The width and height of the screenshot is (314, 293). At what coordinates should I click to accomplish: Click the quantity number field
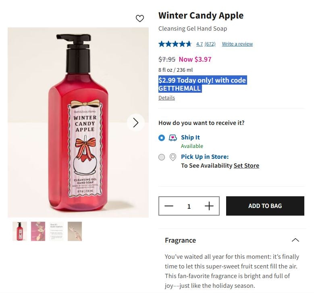click(x=189, y=206)
